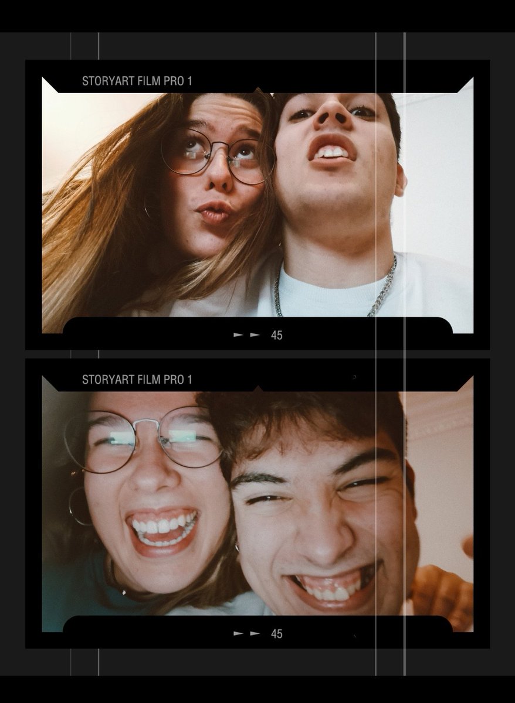Click the '45' frame number under the top photo
Image resolution: width=515 pixels, height=703 pixels.
pyautogui.click(x=277, y=335)
